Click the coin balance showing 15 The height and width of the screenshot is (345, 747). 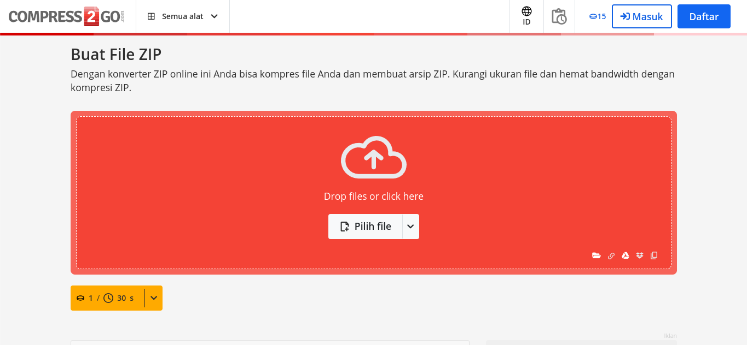[x=598, y=16]
